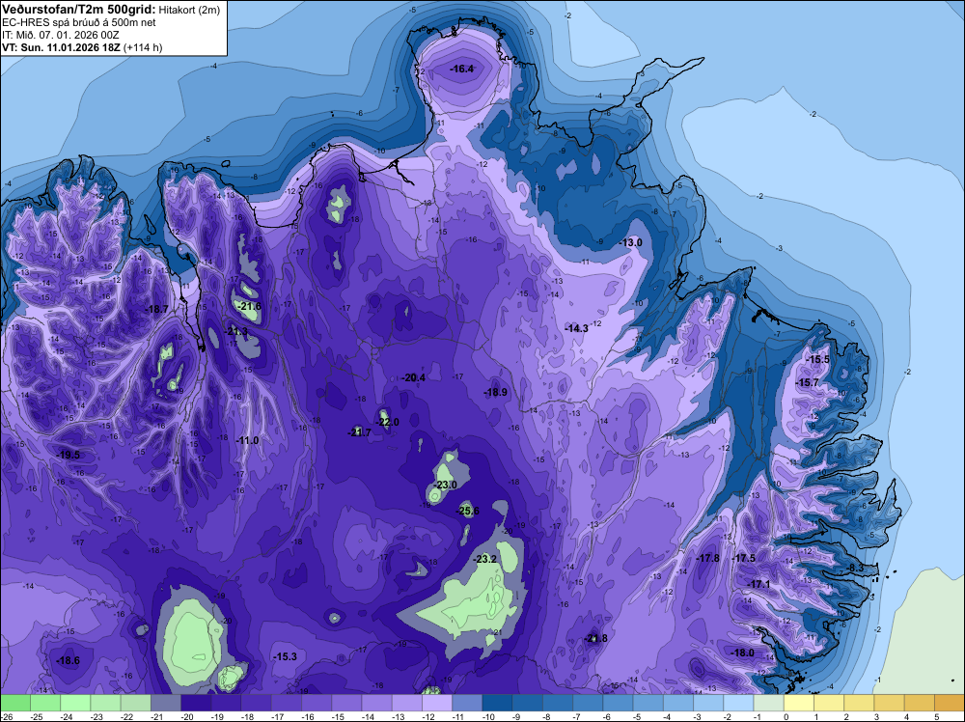
Task: Click the -17.5 temperature value
Action: [743, 558]
